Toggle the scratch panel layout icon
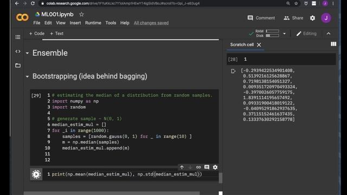347x195 pixels. 333,44
